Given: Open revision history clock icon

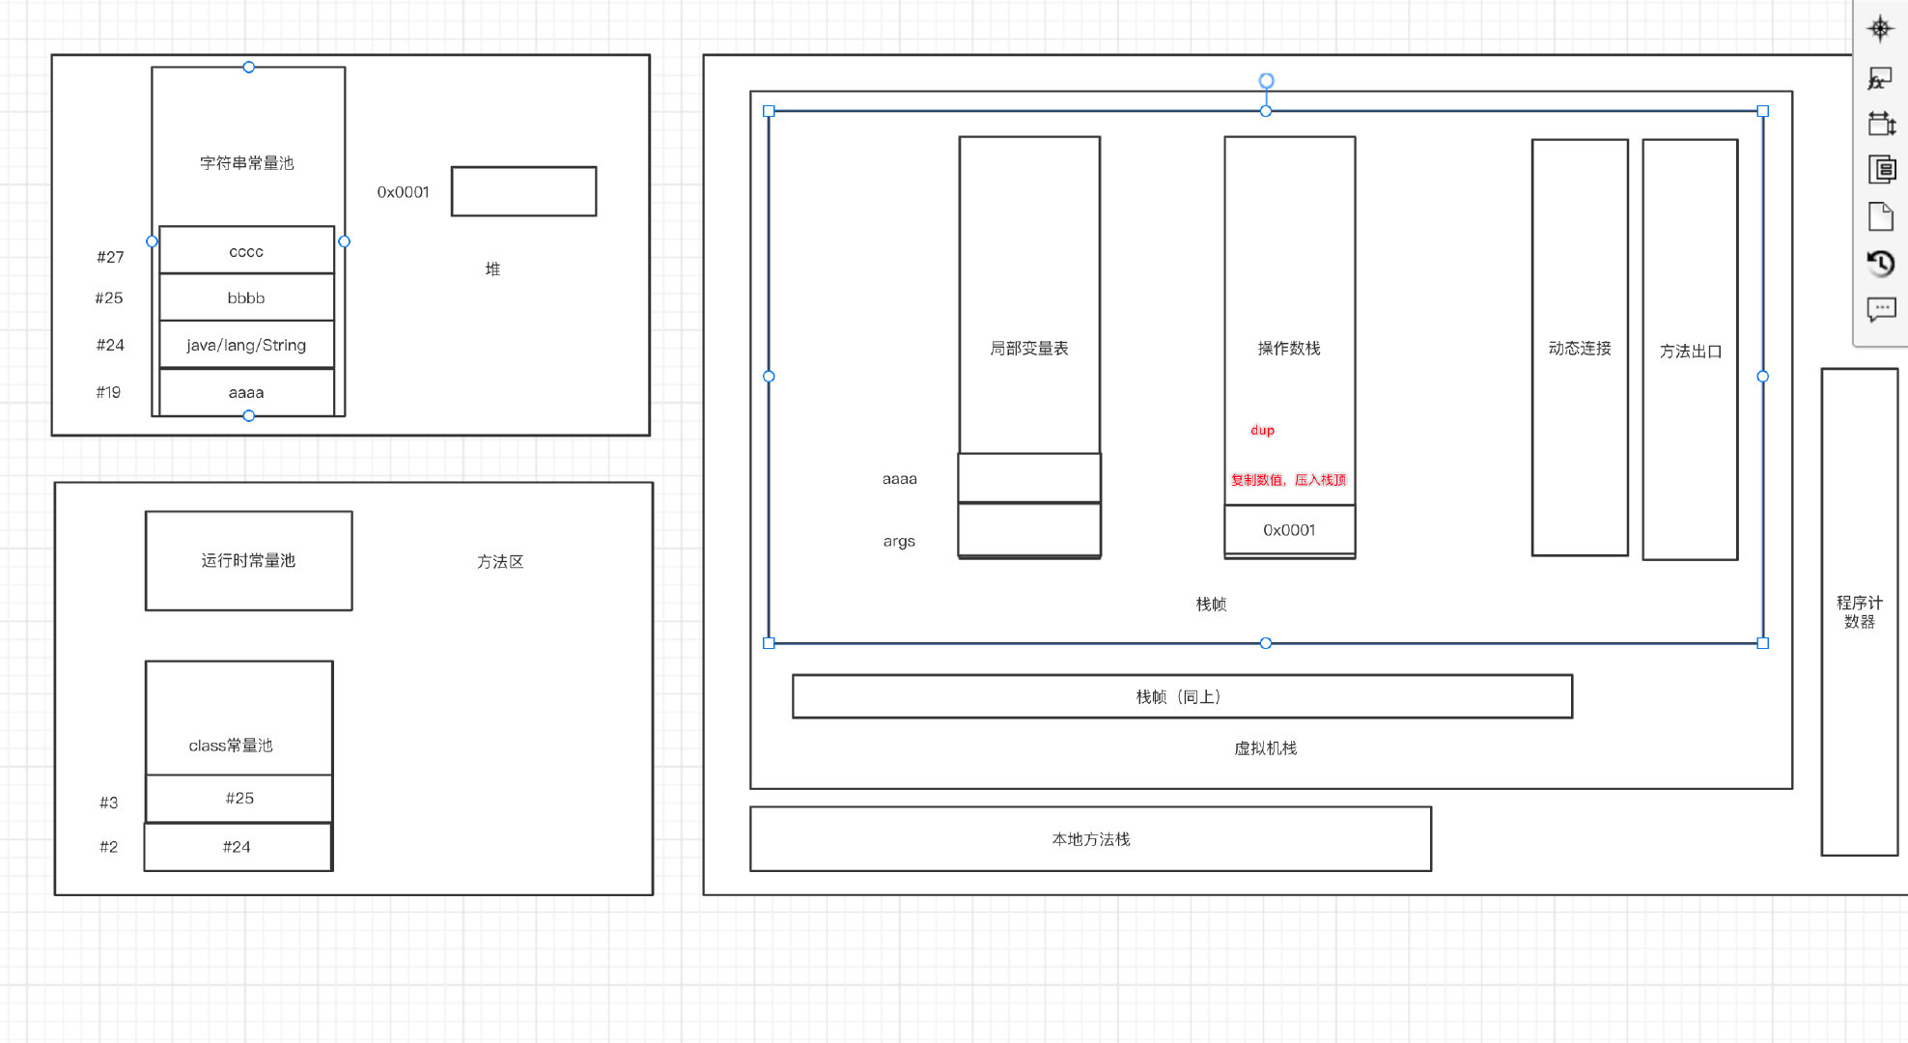Looking at the screenshot, I should pyautogui.click(x=1881, y=263).
